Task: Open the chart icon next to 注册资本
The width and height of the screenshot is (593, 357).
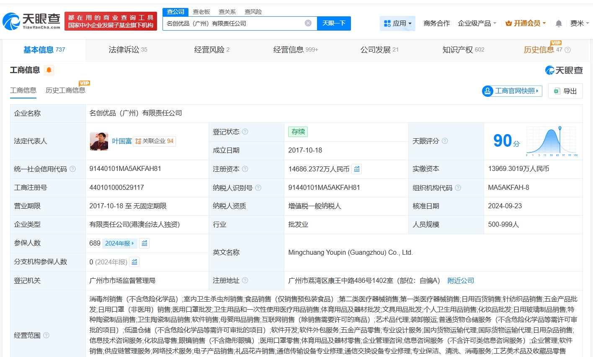Action: (x=357, y=169)
